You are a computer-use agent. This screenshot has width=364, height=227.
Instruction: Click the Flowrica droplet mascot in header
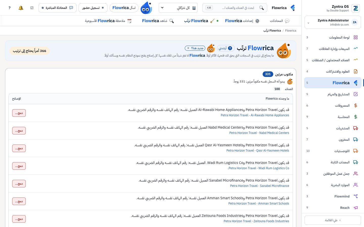pos(146,8)
